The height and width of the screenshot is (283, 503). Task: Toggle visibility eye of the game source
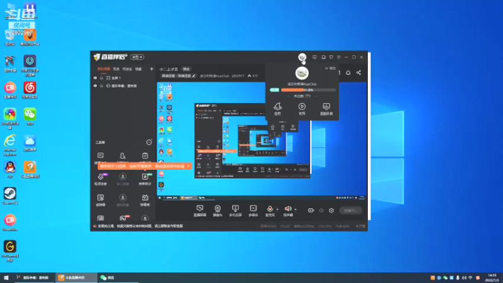tap(96, 86)
